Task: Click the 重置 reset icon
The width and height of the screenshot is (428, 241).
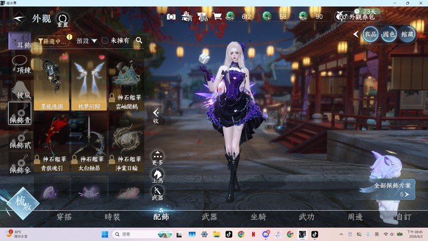Action: pos(63,19)
